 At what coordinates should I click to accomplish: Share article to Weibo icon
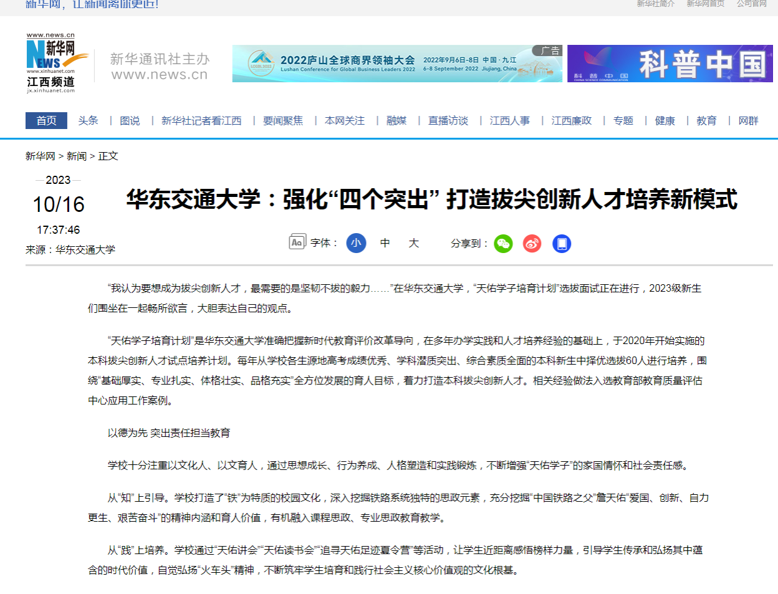pyautogui.click(x=532, y=244)
